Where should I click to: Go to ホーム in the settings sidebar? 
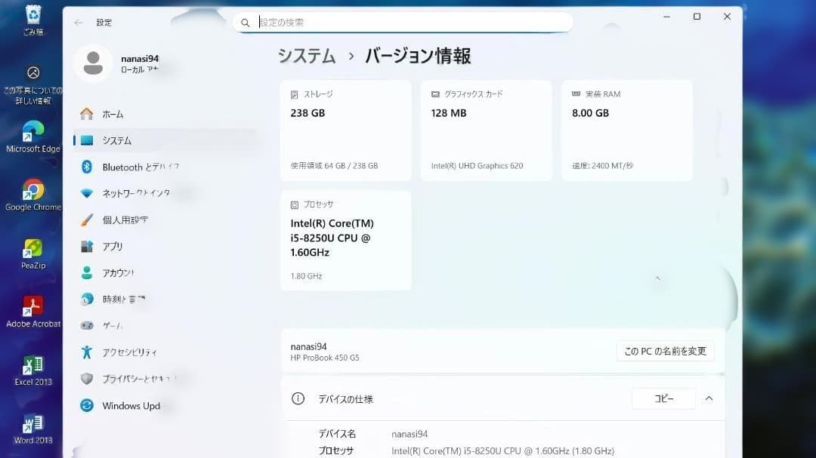(x=112, y=114)
